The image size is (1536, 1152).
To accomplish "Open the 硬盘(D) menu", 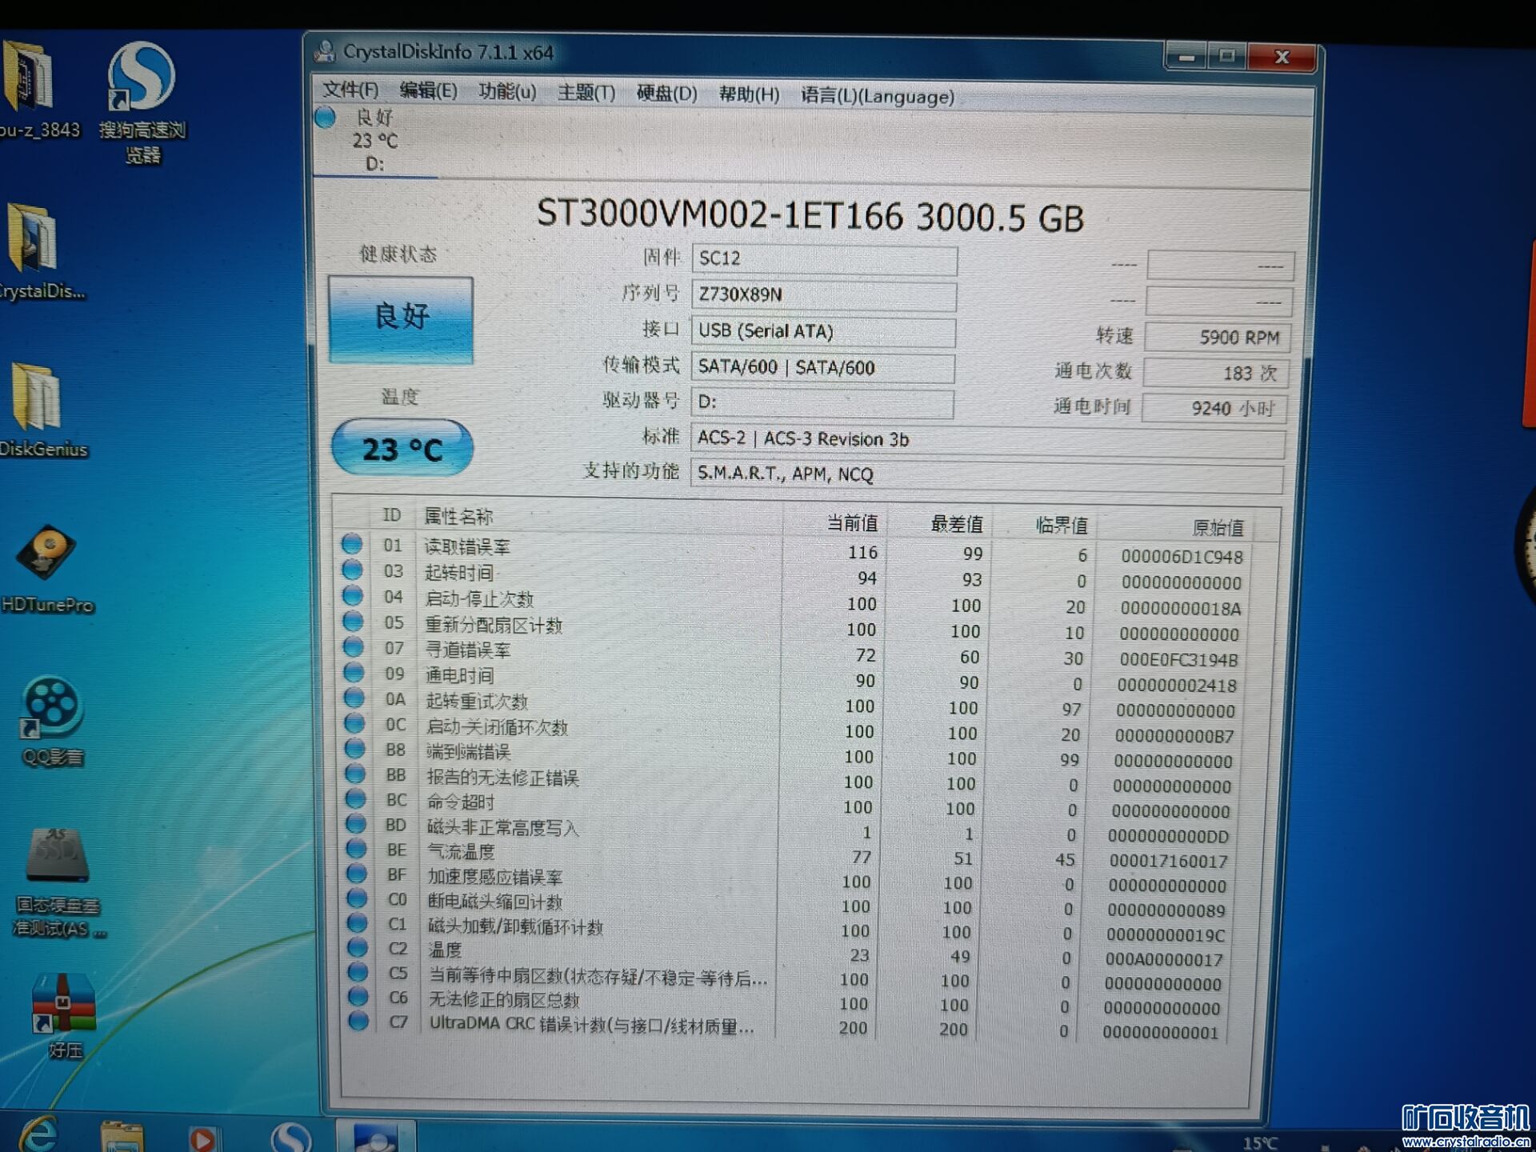I will tap(666, 94).
